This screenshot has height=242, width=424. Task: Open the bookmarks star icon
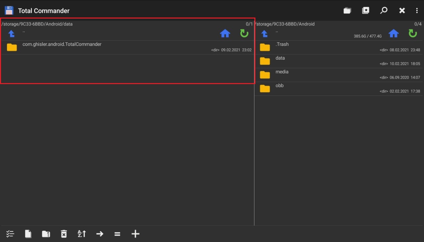coord(366,11)
